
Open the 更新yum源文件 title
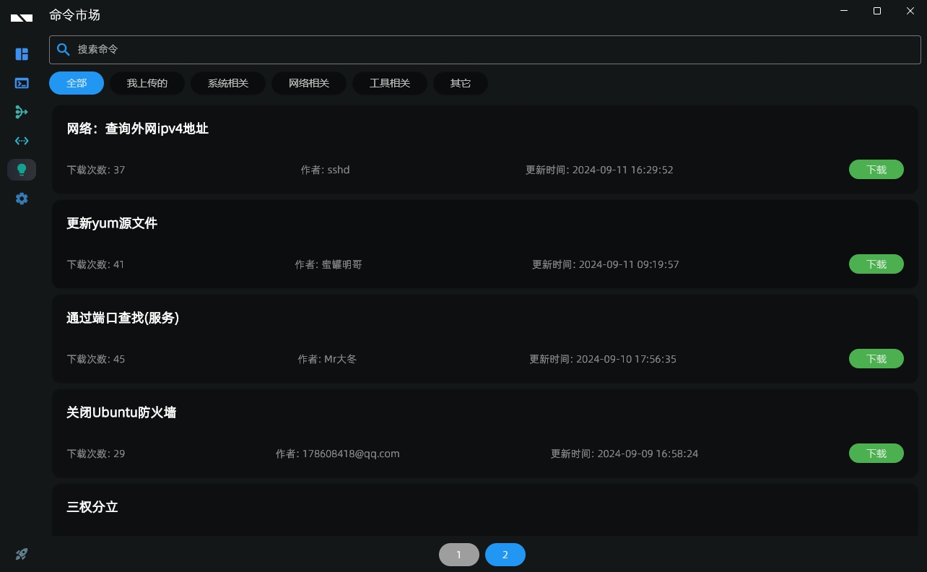pos(112,223)
